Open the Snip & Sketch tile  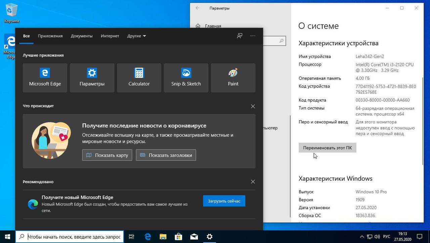(186, 78)
